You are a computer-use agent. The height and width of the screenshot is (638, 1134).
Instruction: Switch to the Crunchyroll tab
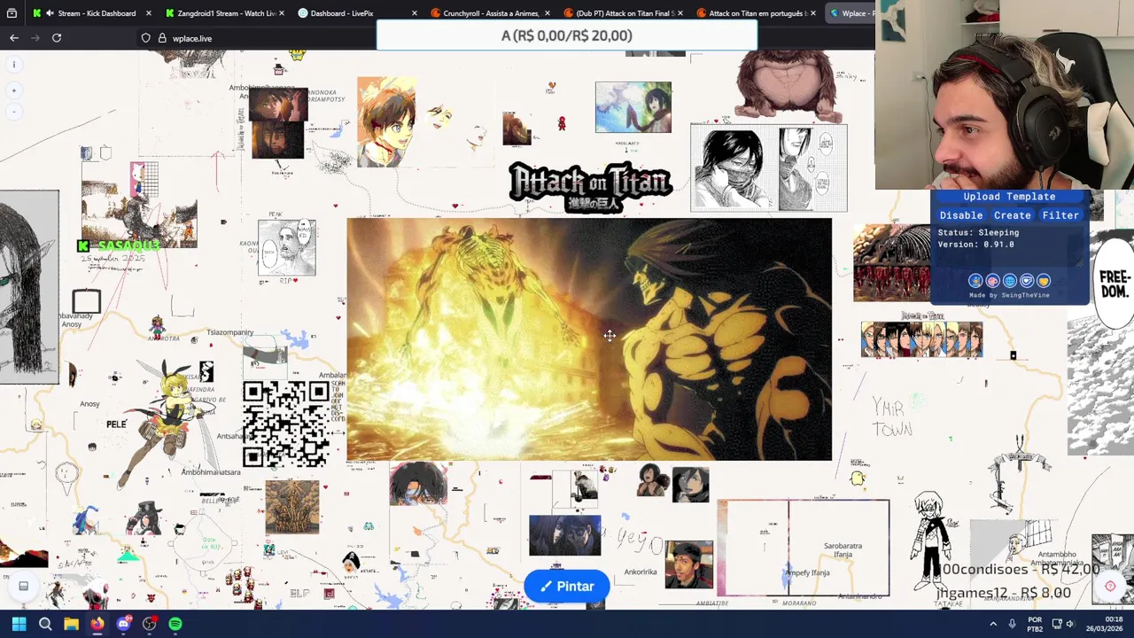coord(490,13)
